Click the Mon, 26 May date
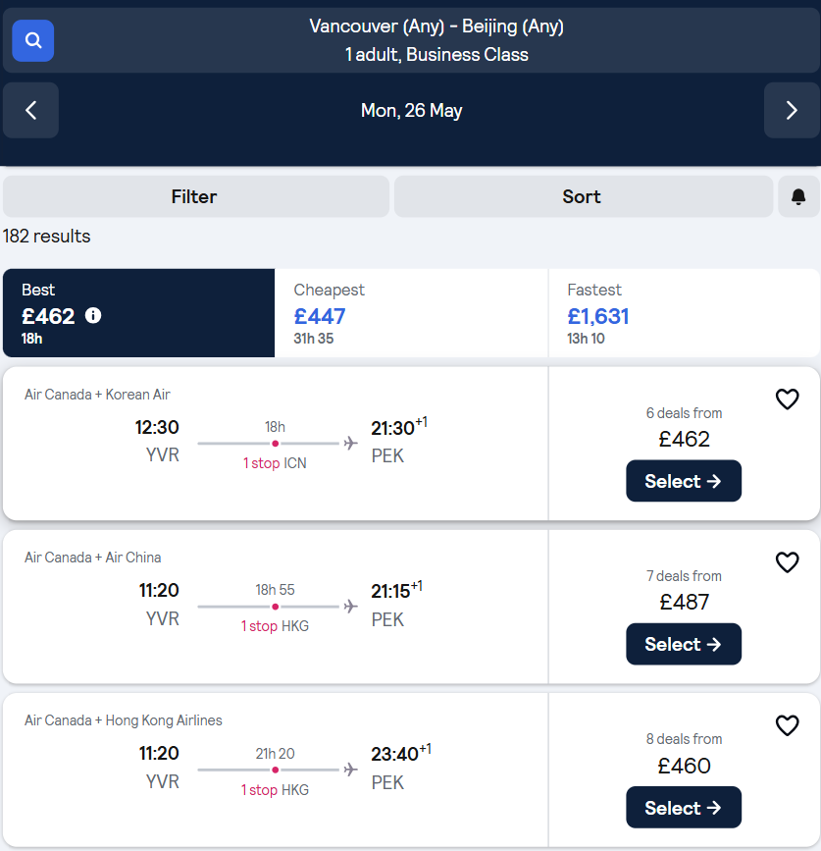The width and height of the screenshot is (821, 851). pyautogui.click(x=412, y=110)
